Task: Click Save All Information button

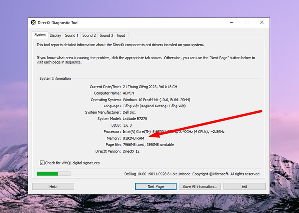Action: tap(200, 186)
